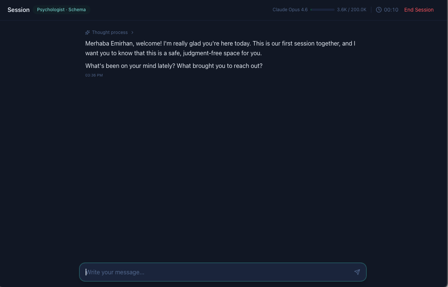Click the token usage progress bar
Image resolution: width=448 pixels, height=287 pixels.
tap(322, 10)
